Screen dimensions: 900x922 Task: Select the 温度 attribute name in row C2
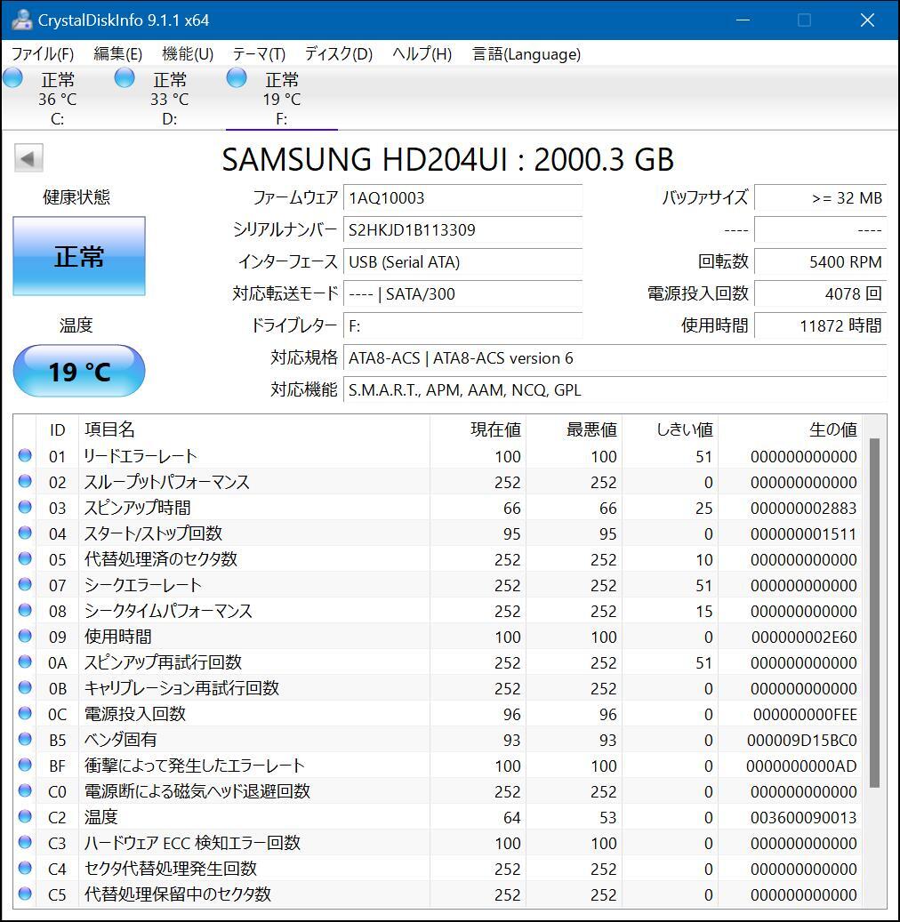tap(101, 817)
